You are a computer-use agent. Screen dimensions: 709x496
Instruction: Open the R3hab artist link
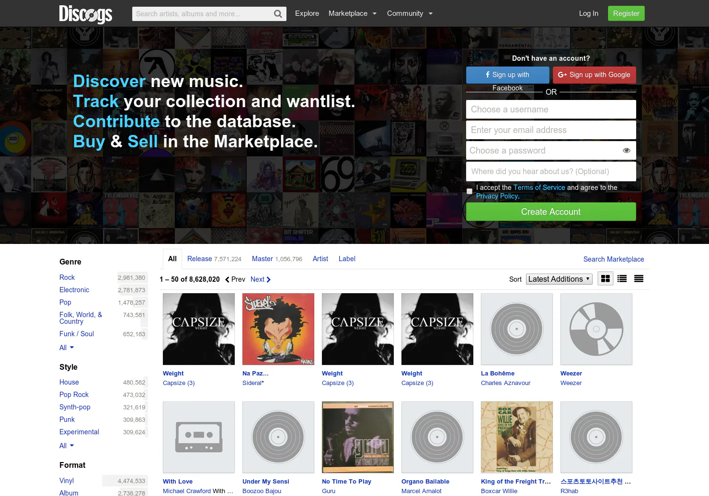tap(569, 491)
